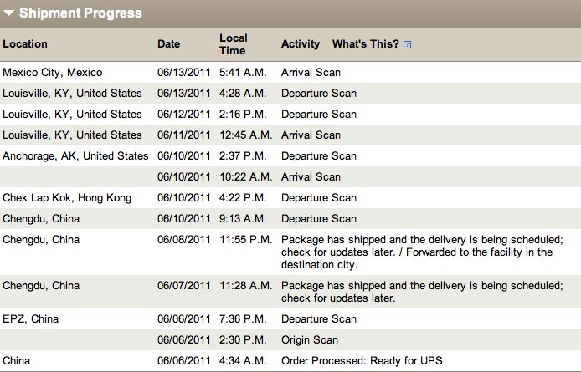
Task: Collapse the Shipment Progress section triangle
Action: (x=8, y=13)
